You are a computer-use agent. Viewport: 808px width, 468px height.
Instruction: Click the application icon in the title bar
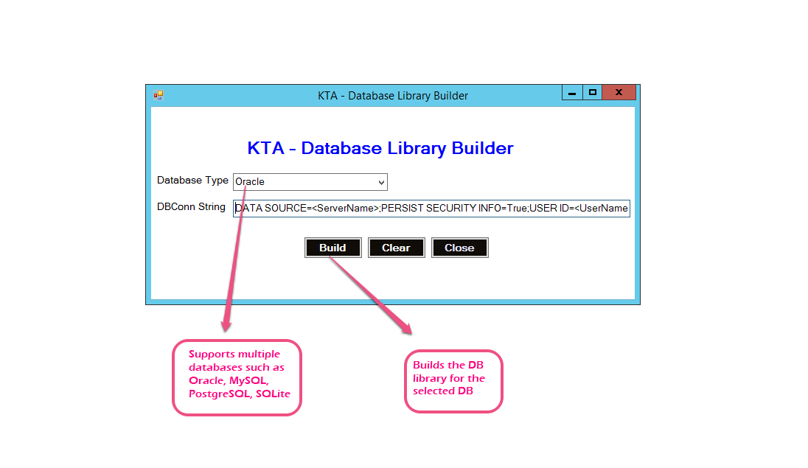[x=158, y=94]
